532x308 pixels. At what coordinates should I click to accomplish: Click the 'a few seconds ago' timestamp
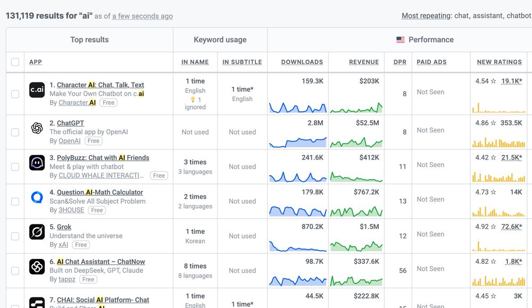click(x=143, y=16)
